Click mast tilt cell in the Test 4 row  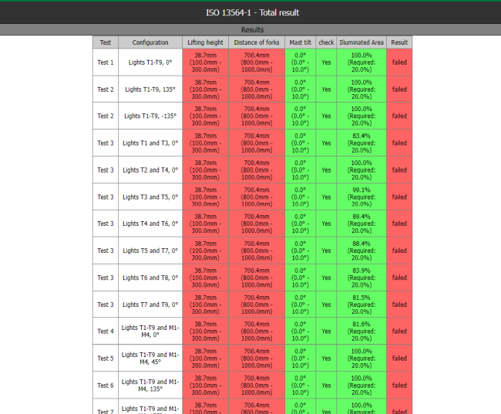click(301, 332)
